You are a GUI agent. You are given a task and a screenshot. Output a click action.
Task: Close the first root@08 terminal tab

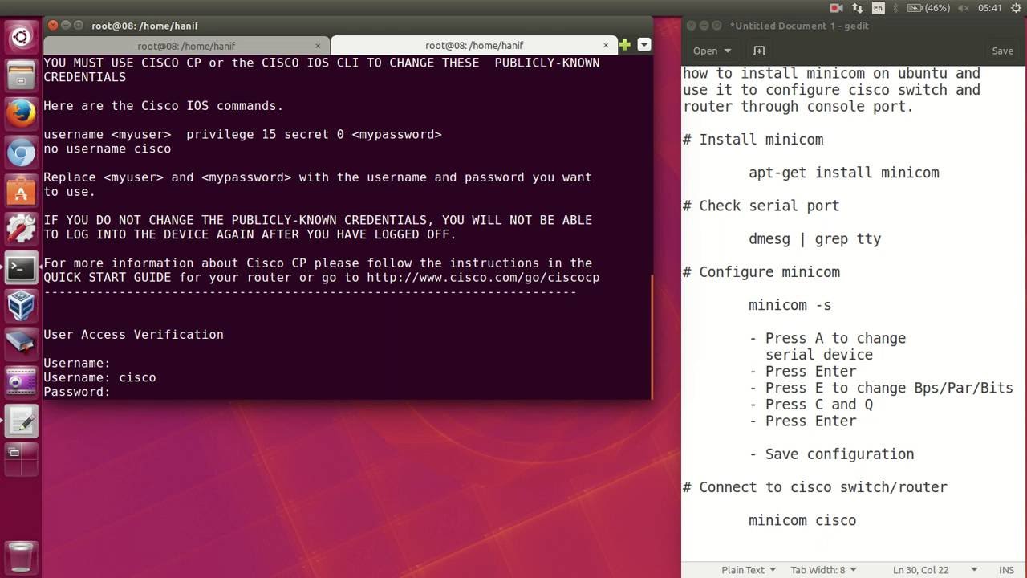318,46
